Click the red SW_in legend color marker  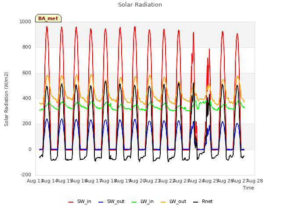point(71,202)
